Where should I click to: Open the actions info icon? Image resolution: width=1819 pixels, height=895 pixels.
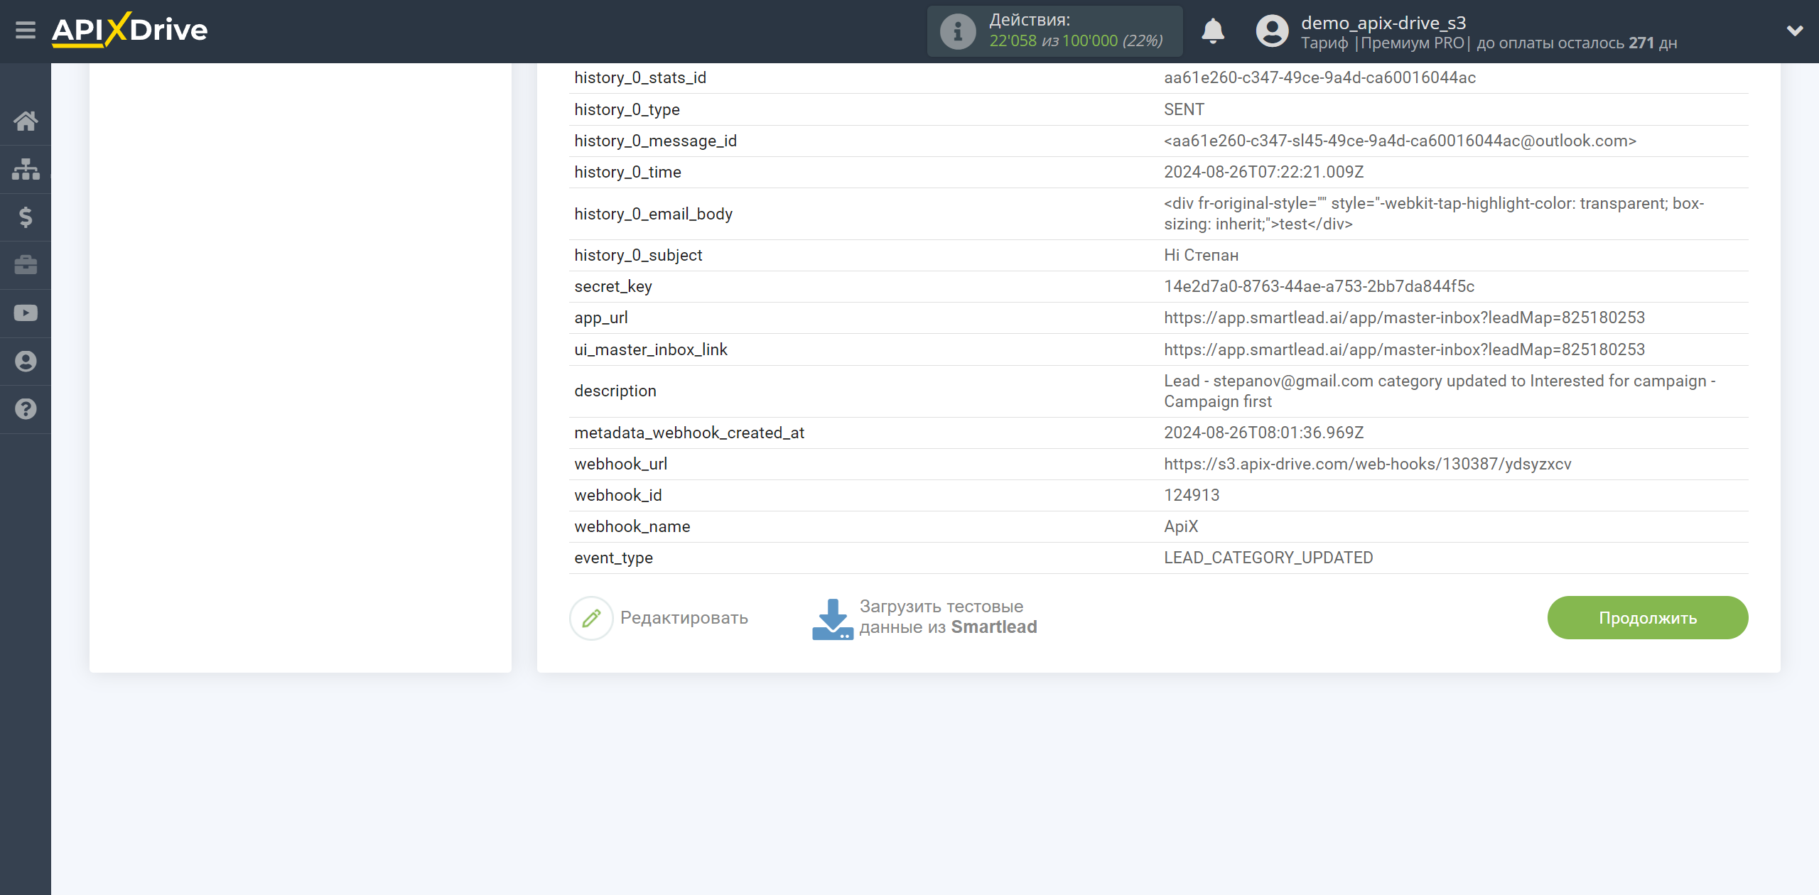(x=957, y=31)
